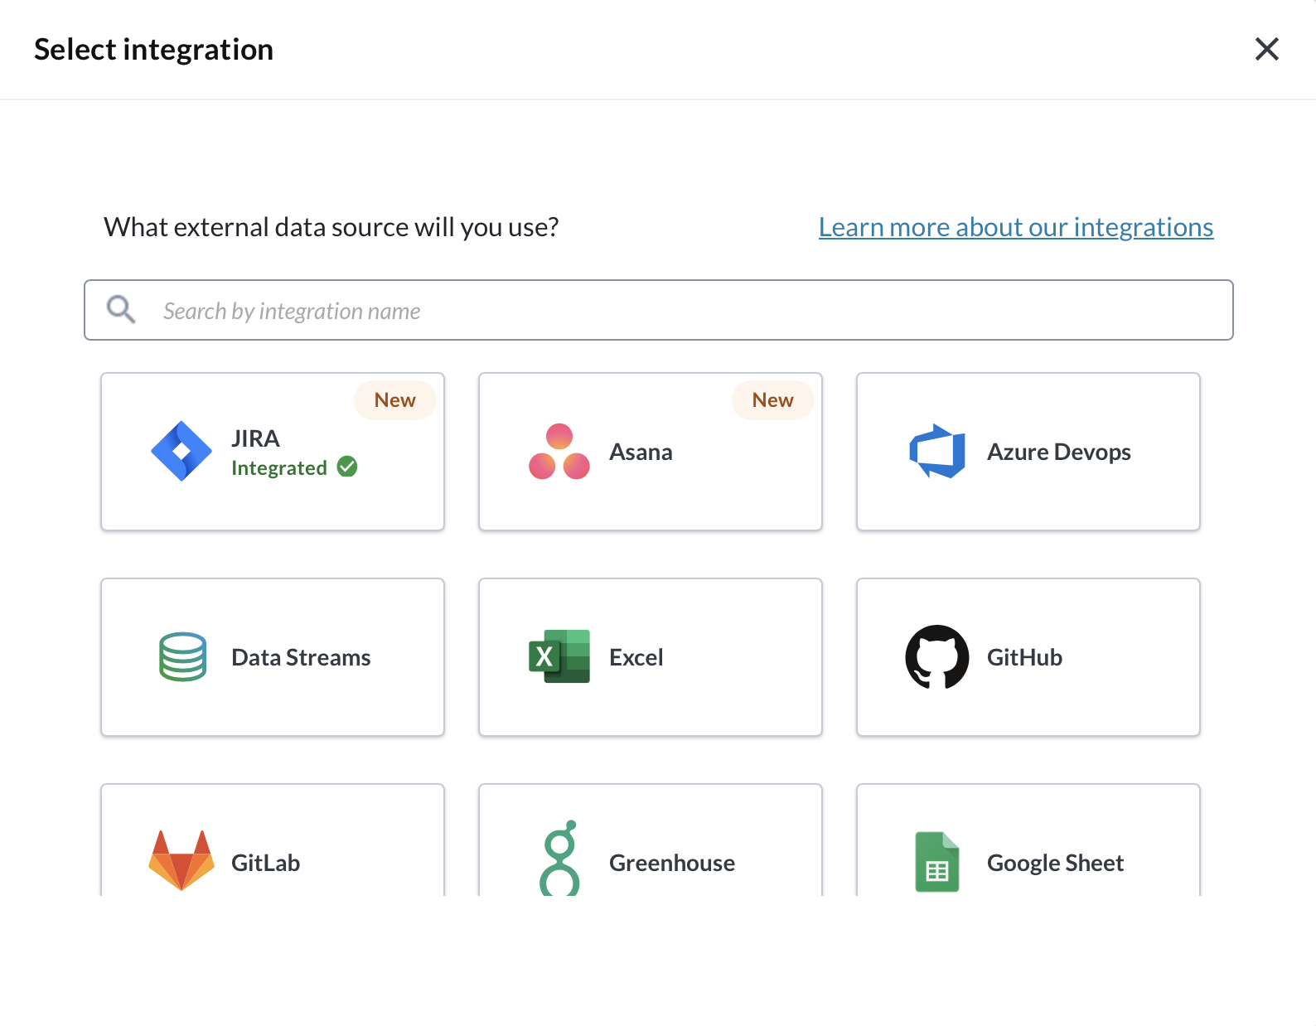Click the Greenhouse label text
This screenshot has height=1026, width=1316.
pyautogui.click(x=672, y=863)
